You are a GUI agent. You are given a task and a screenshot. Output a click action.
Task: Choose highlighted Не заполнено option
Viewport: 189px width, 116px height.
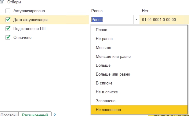tap(139, 110)
